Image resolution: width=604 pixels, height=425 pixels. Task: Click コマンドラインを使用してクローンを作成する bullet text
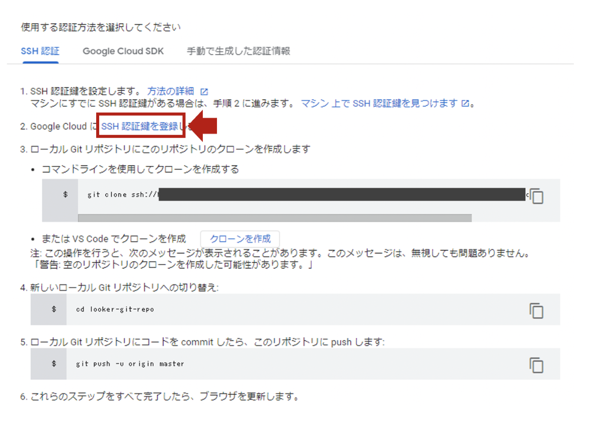141,169
